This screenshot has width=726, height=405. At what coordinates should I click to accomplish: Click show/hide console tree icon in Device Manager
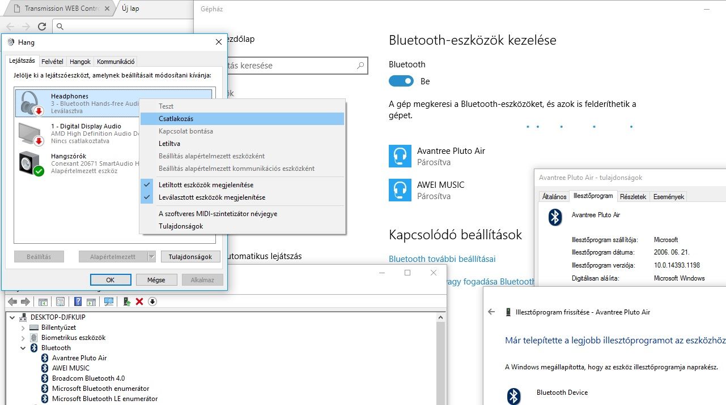coord(43,302)
